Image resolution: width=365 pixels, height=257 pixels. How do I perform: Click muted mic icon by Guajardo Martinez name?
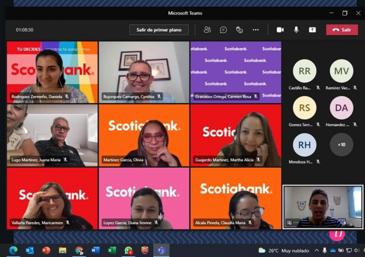coord(258,159)
